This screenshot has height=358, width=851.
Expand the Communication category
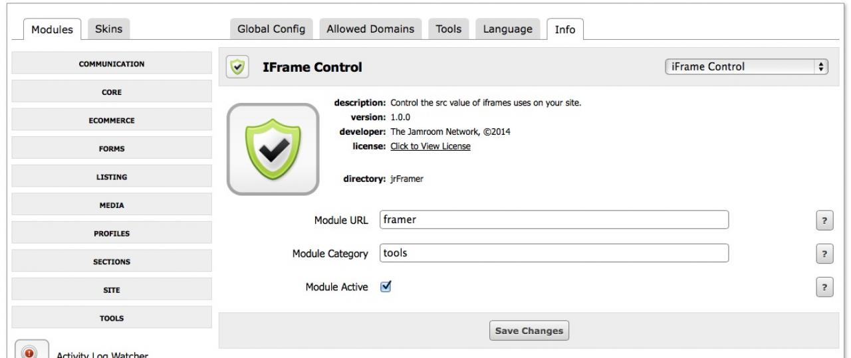click(112, 64)
